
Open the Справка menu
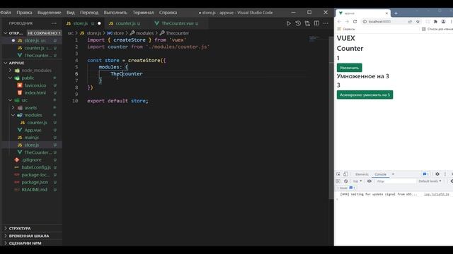168,13
